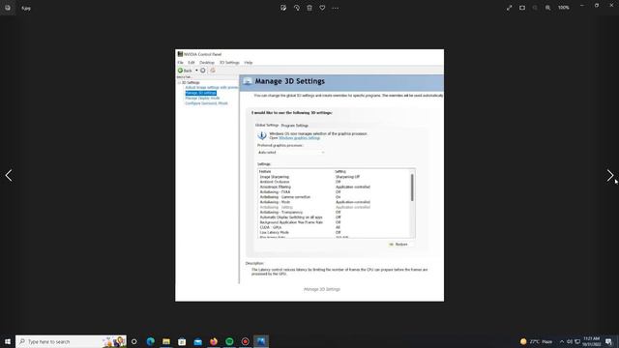Open the Photos collection icon beside the file name

pos(8,8)
